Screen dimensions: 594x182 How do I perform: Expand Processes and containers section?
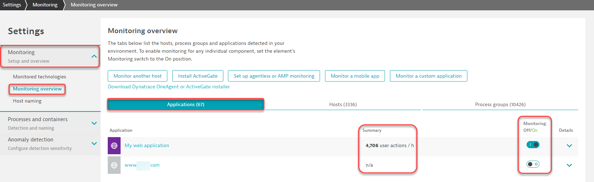94,123
